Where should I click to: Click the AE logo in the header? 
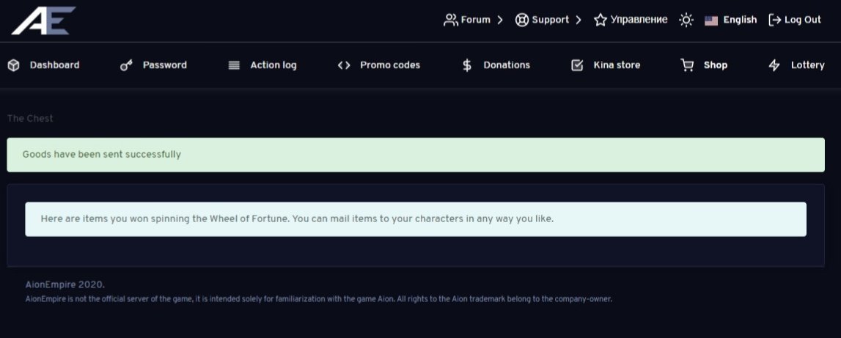click(x=43, y=21)
